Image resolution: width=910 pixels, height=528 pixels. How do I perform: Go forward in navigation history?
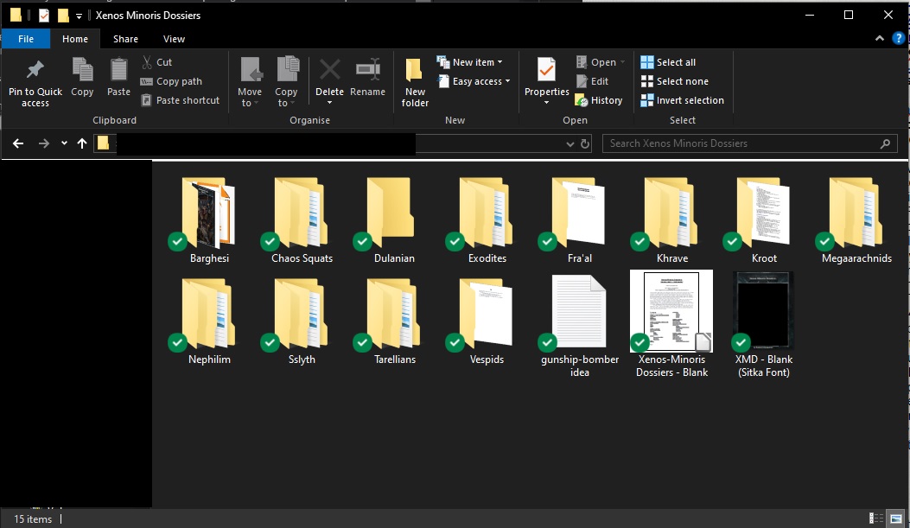(x=43, y=143)
